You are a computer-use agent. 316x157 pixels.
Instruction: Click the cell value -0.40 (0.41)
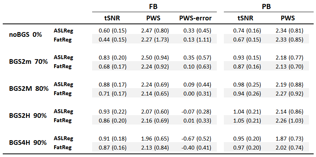coord(195,147)
